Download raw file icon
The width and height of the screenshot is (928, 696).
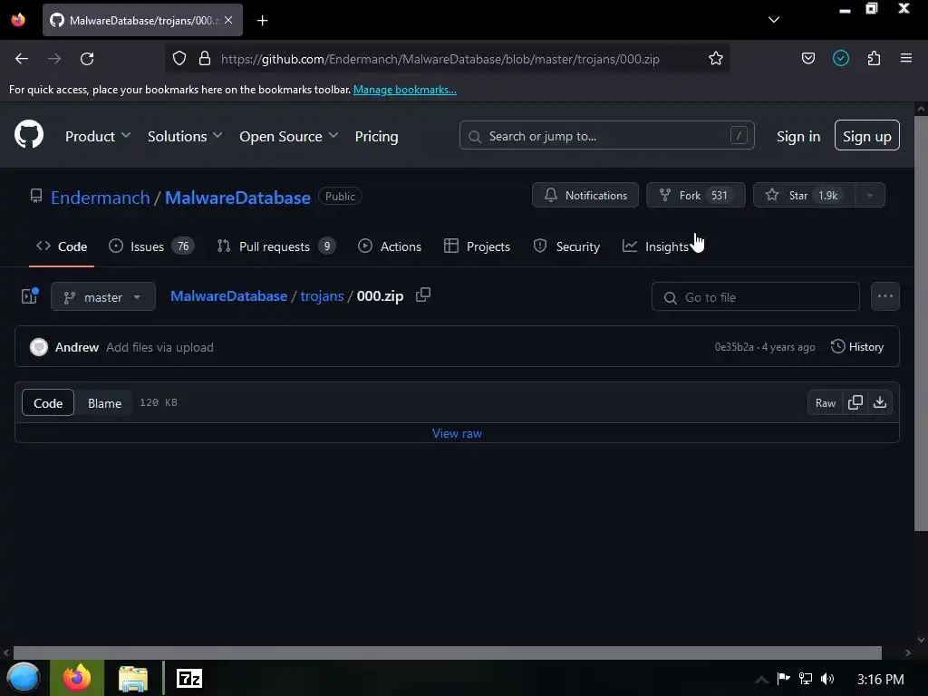880,402
